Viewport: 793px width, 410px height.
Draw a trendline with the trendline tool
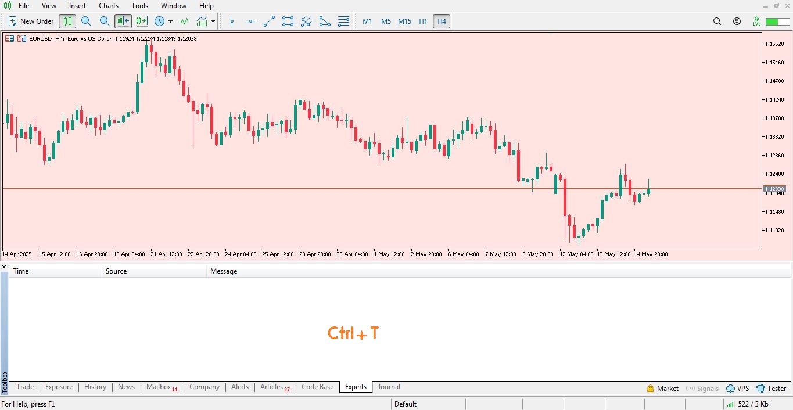click(269, 21)
